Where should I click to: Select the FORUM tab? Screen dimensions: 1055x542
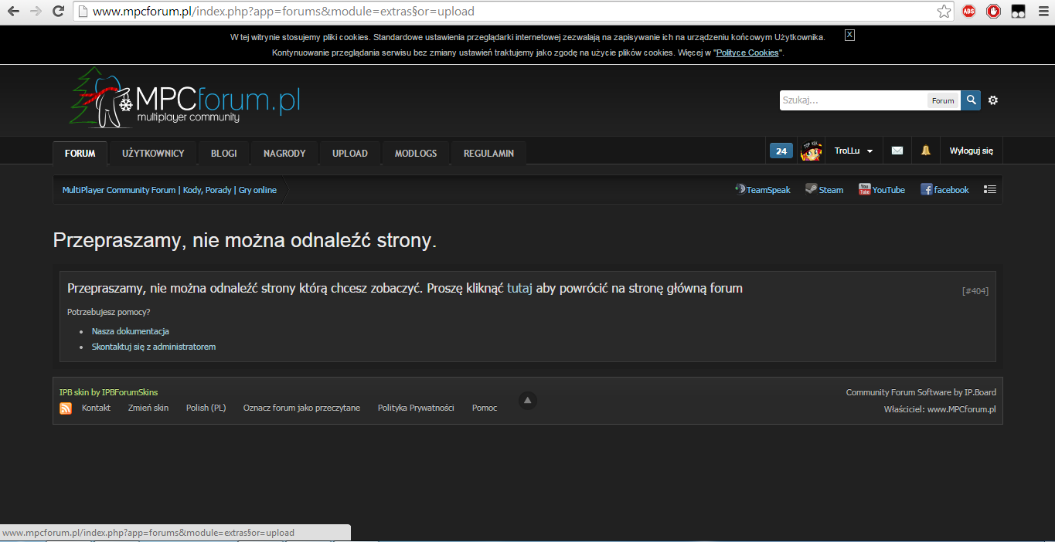pos(80,153)
